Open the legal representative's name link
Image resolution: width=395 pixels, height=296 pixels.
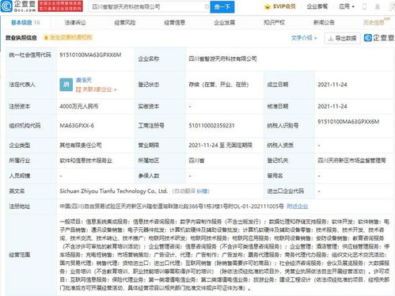point(84,80)
